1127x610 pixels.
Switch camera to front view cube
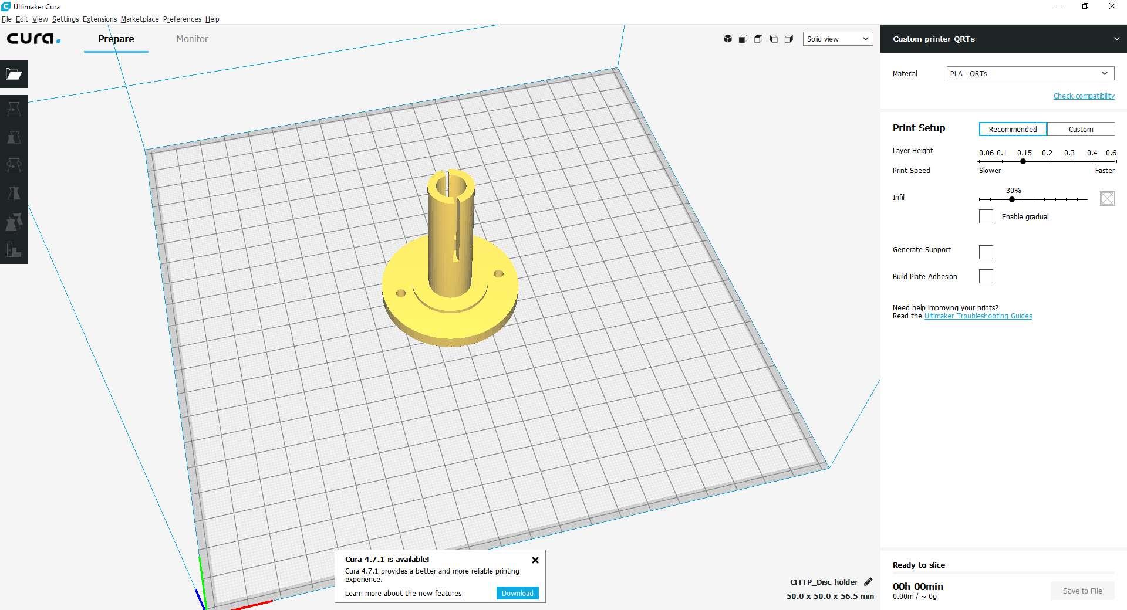click(743, 39)
